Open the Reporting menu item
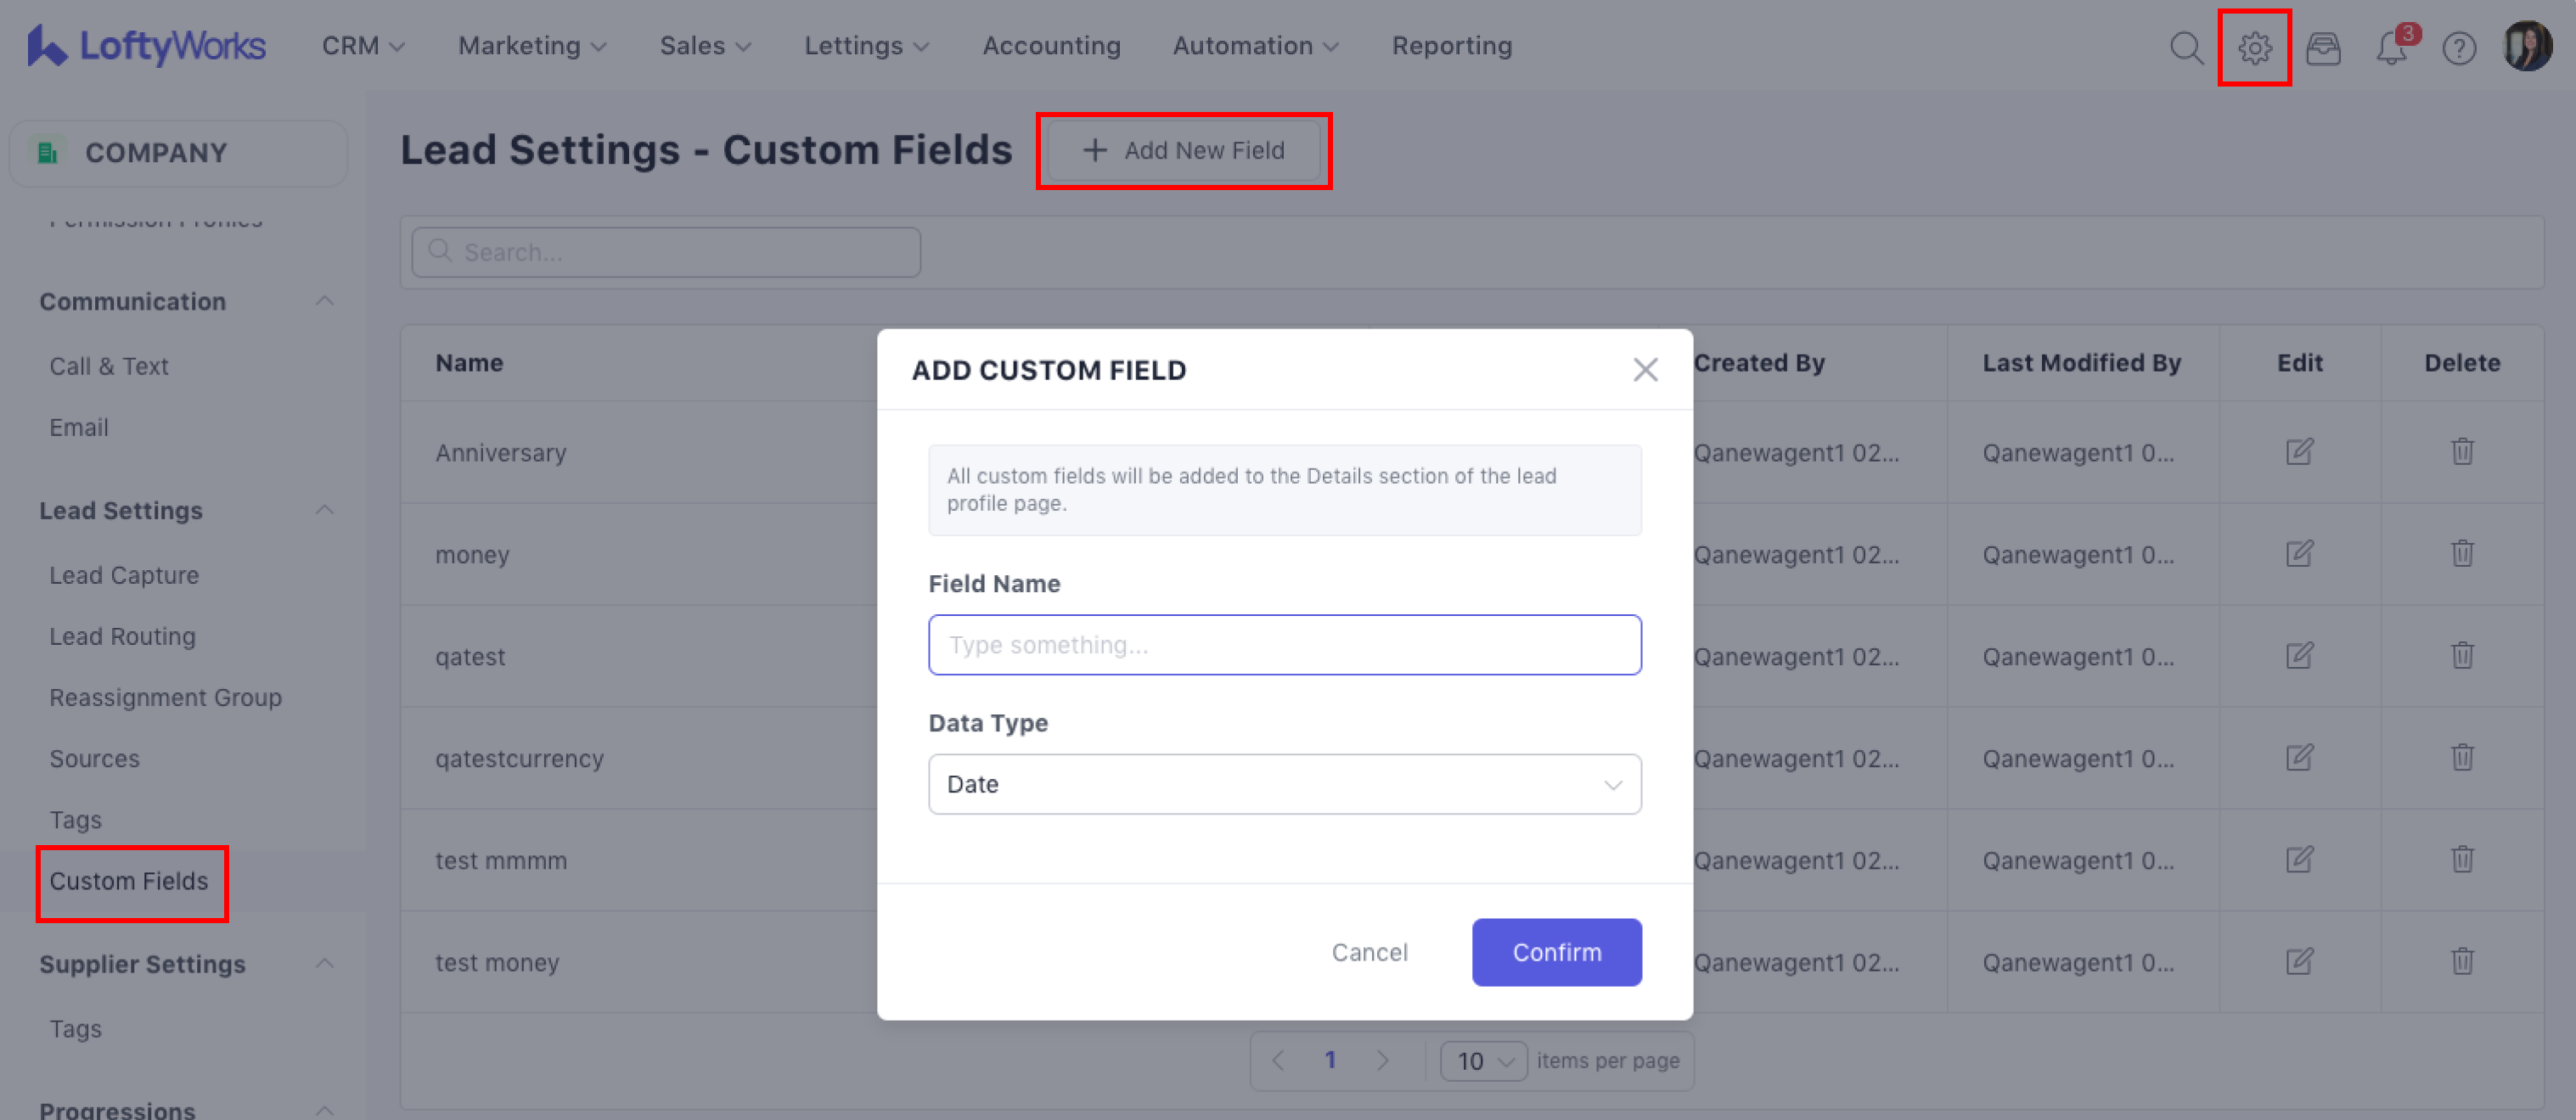Screen dimensions: 2576x1120 [x=1451, y=46]
